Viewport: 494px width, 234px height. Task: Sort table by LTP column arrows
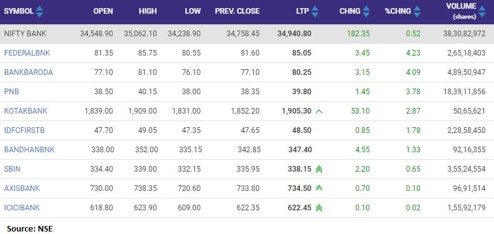[x=315, y=11]
